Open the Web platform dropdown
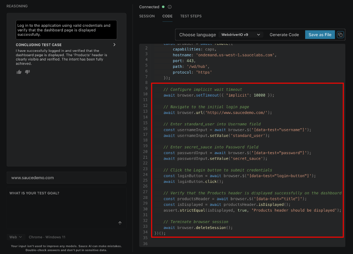Viewport: 353px width, 254px height. 15,237
